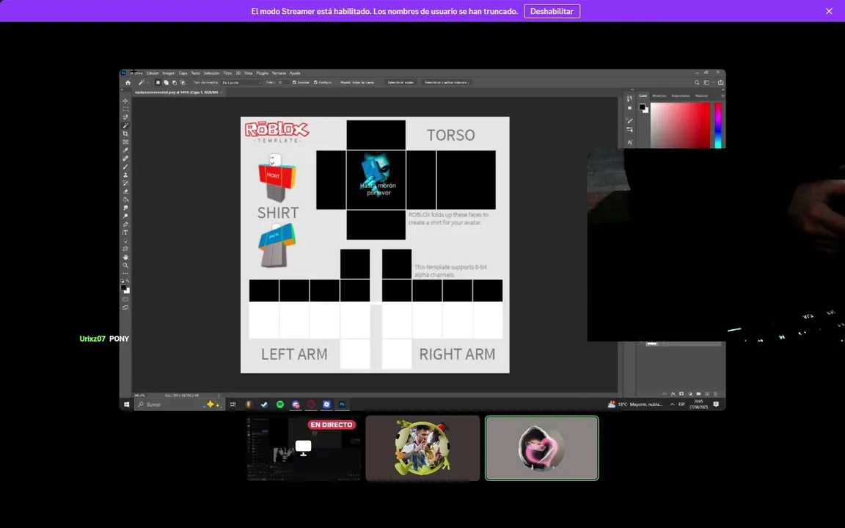Click the vertical hue slider
Screen dimensions: 845x528
[x=718, y=125]
